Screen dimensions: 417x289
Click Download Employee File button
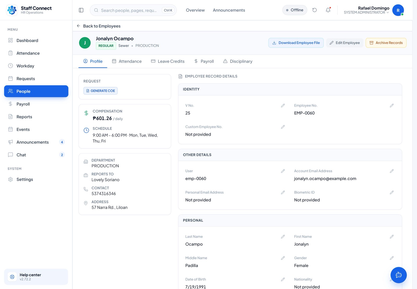click(x=296, y=43)
